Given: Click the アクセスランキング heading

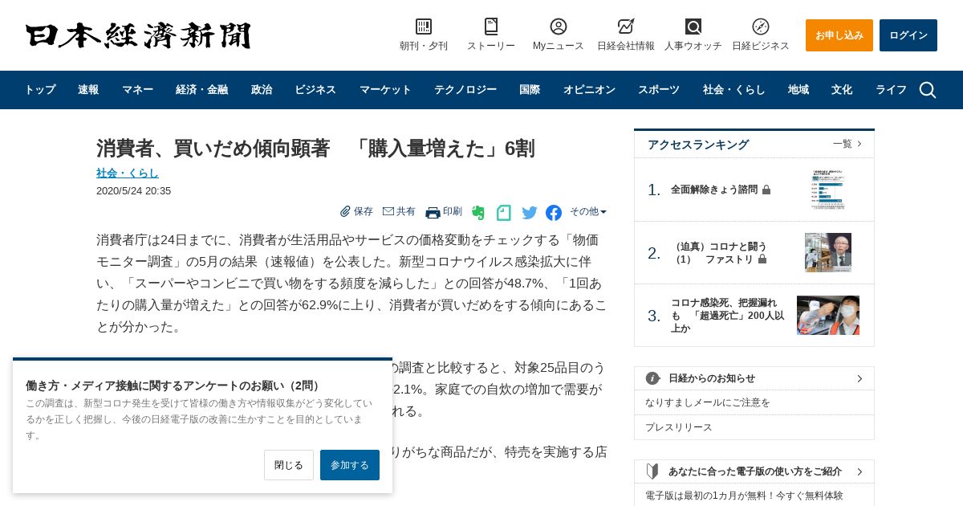Looking at the screenshot, I should pos(698,145).
